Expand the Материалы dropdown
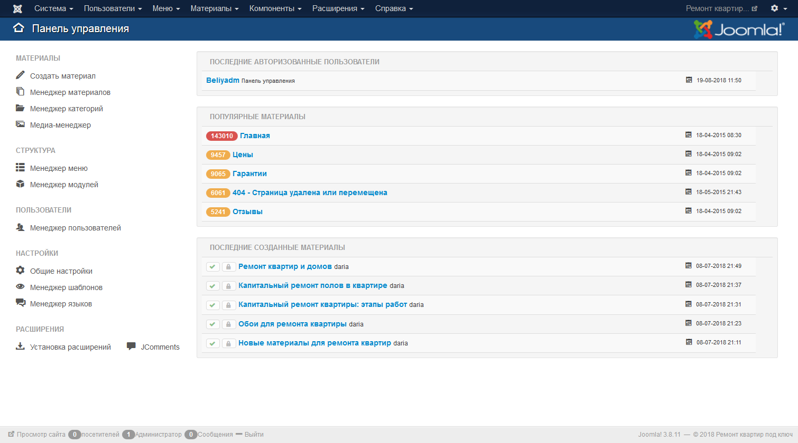 [x=215, y=8]
